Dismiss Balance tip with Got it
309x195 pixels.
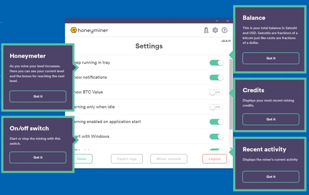tap(271, 58)
